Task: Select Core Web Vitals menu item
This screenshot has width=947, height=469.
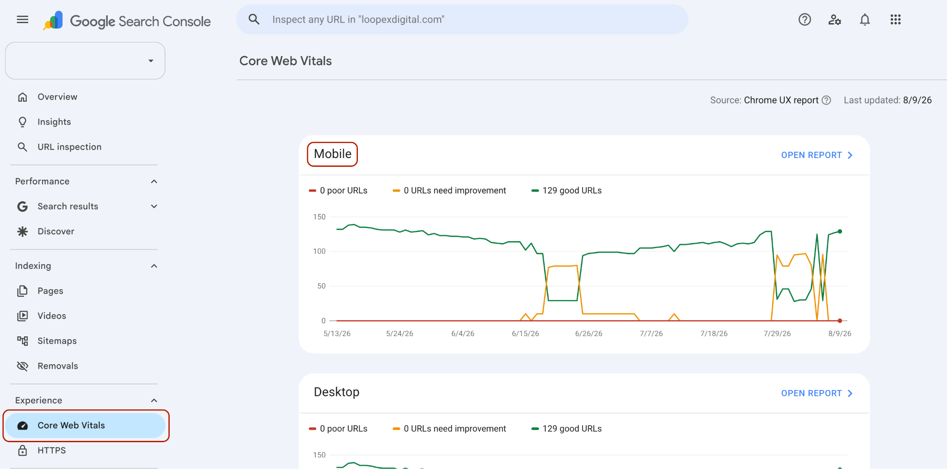Action: click(85, 426)
